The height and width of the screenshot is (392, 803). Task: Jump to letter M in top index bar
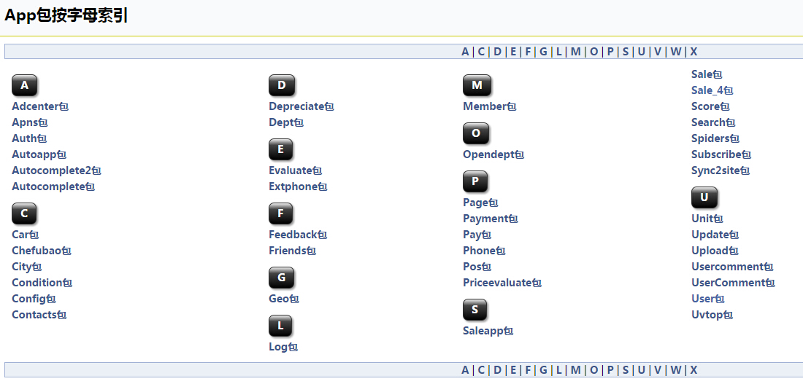[x=576, y=52]
